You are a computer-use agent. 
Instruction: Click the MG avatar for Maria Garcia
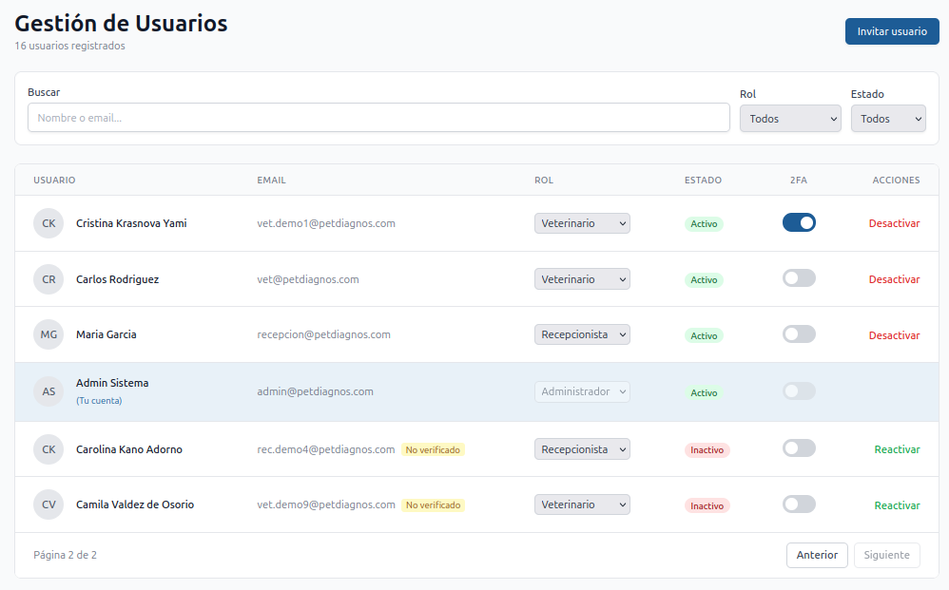click(48, 334)
